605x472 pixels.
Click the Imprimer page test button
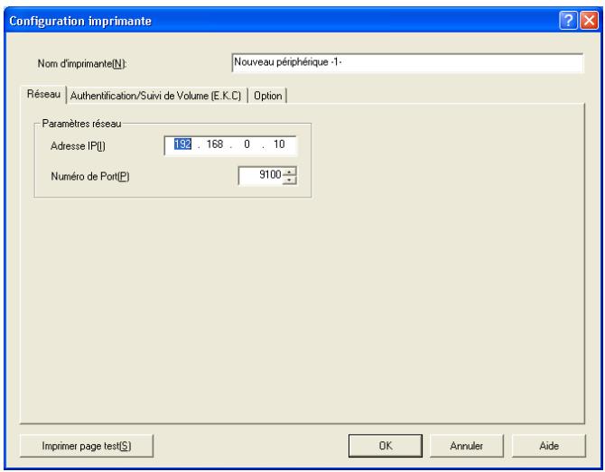(x=87, y=446)
